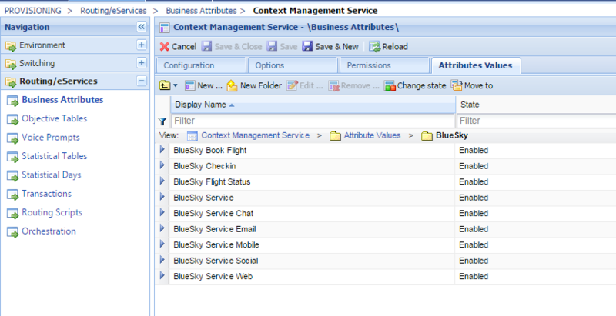
Task: Collapse the Routing/eServices section minus button
Action: click(141, 81)
